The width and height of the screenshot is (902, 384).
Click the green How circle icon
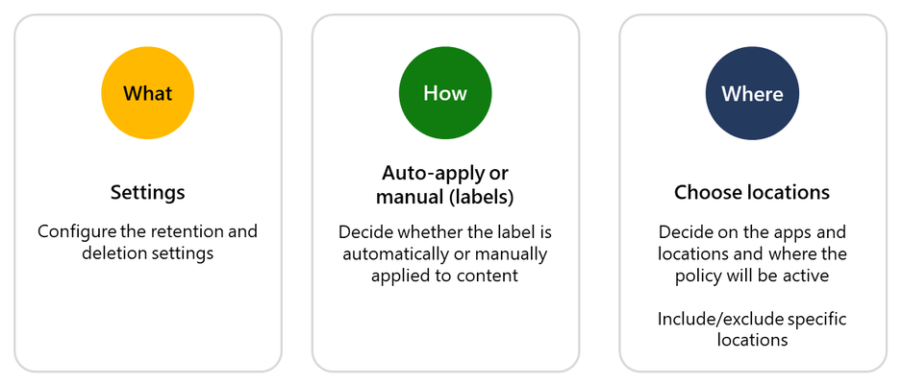point(445,93)
